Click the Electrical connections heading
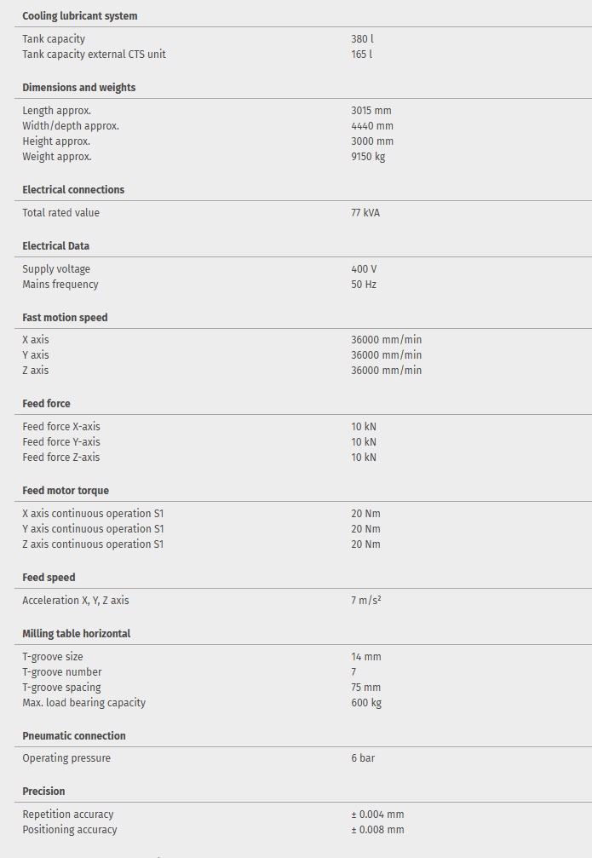Screen dimensions: 592x858 click(73, 190)
